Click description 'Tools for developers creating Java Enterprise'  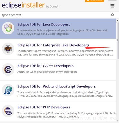(x=65, y=53)
